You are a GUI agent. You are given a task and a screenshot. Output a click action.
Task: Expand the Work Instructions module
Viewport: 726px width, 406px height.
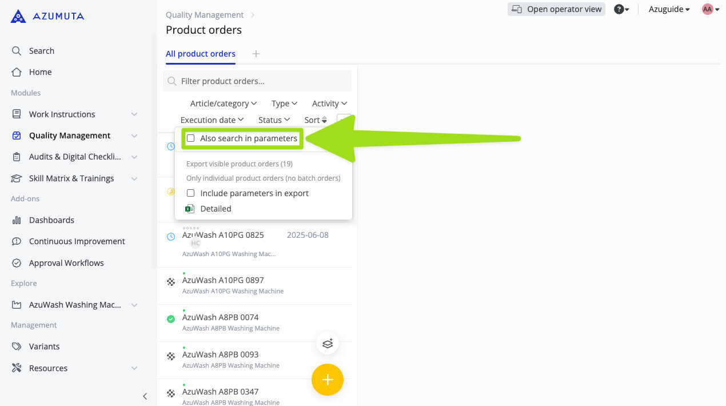[x=134, y=114]
